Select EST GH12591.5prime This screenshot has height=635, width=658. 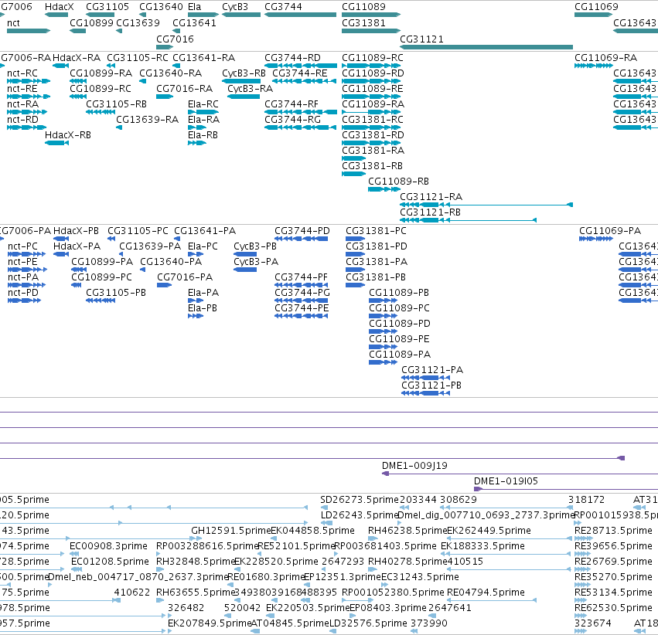(x=231, y=531)
